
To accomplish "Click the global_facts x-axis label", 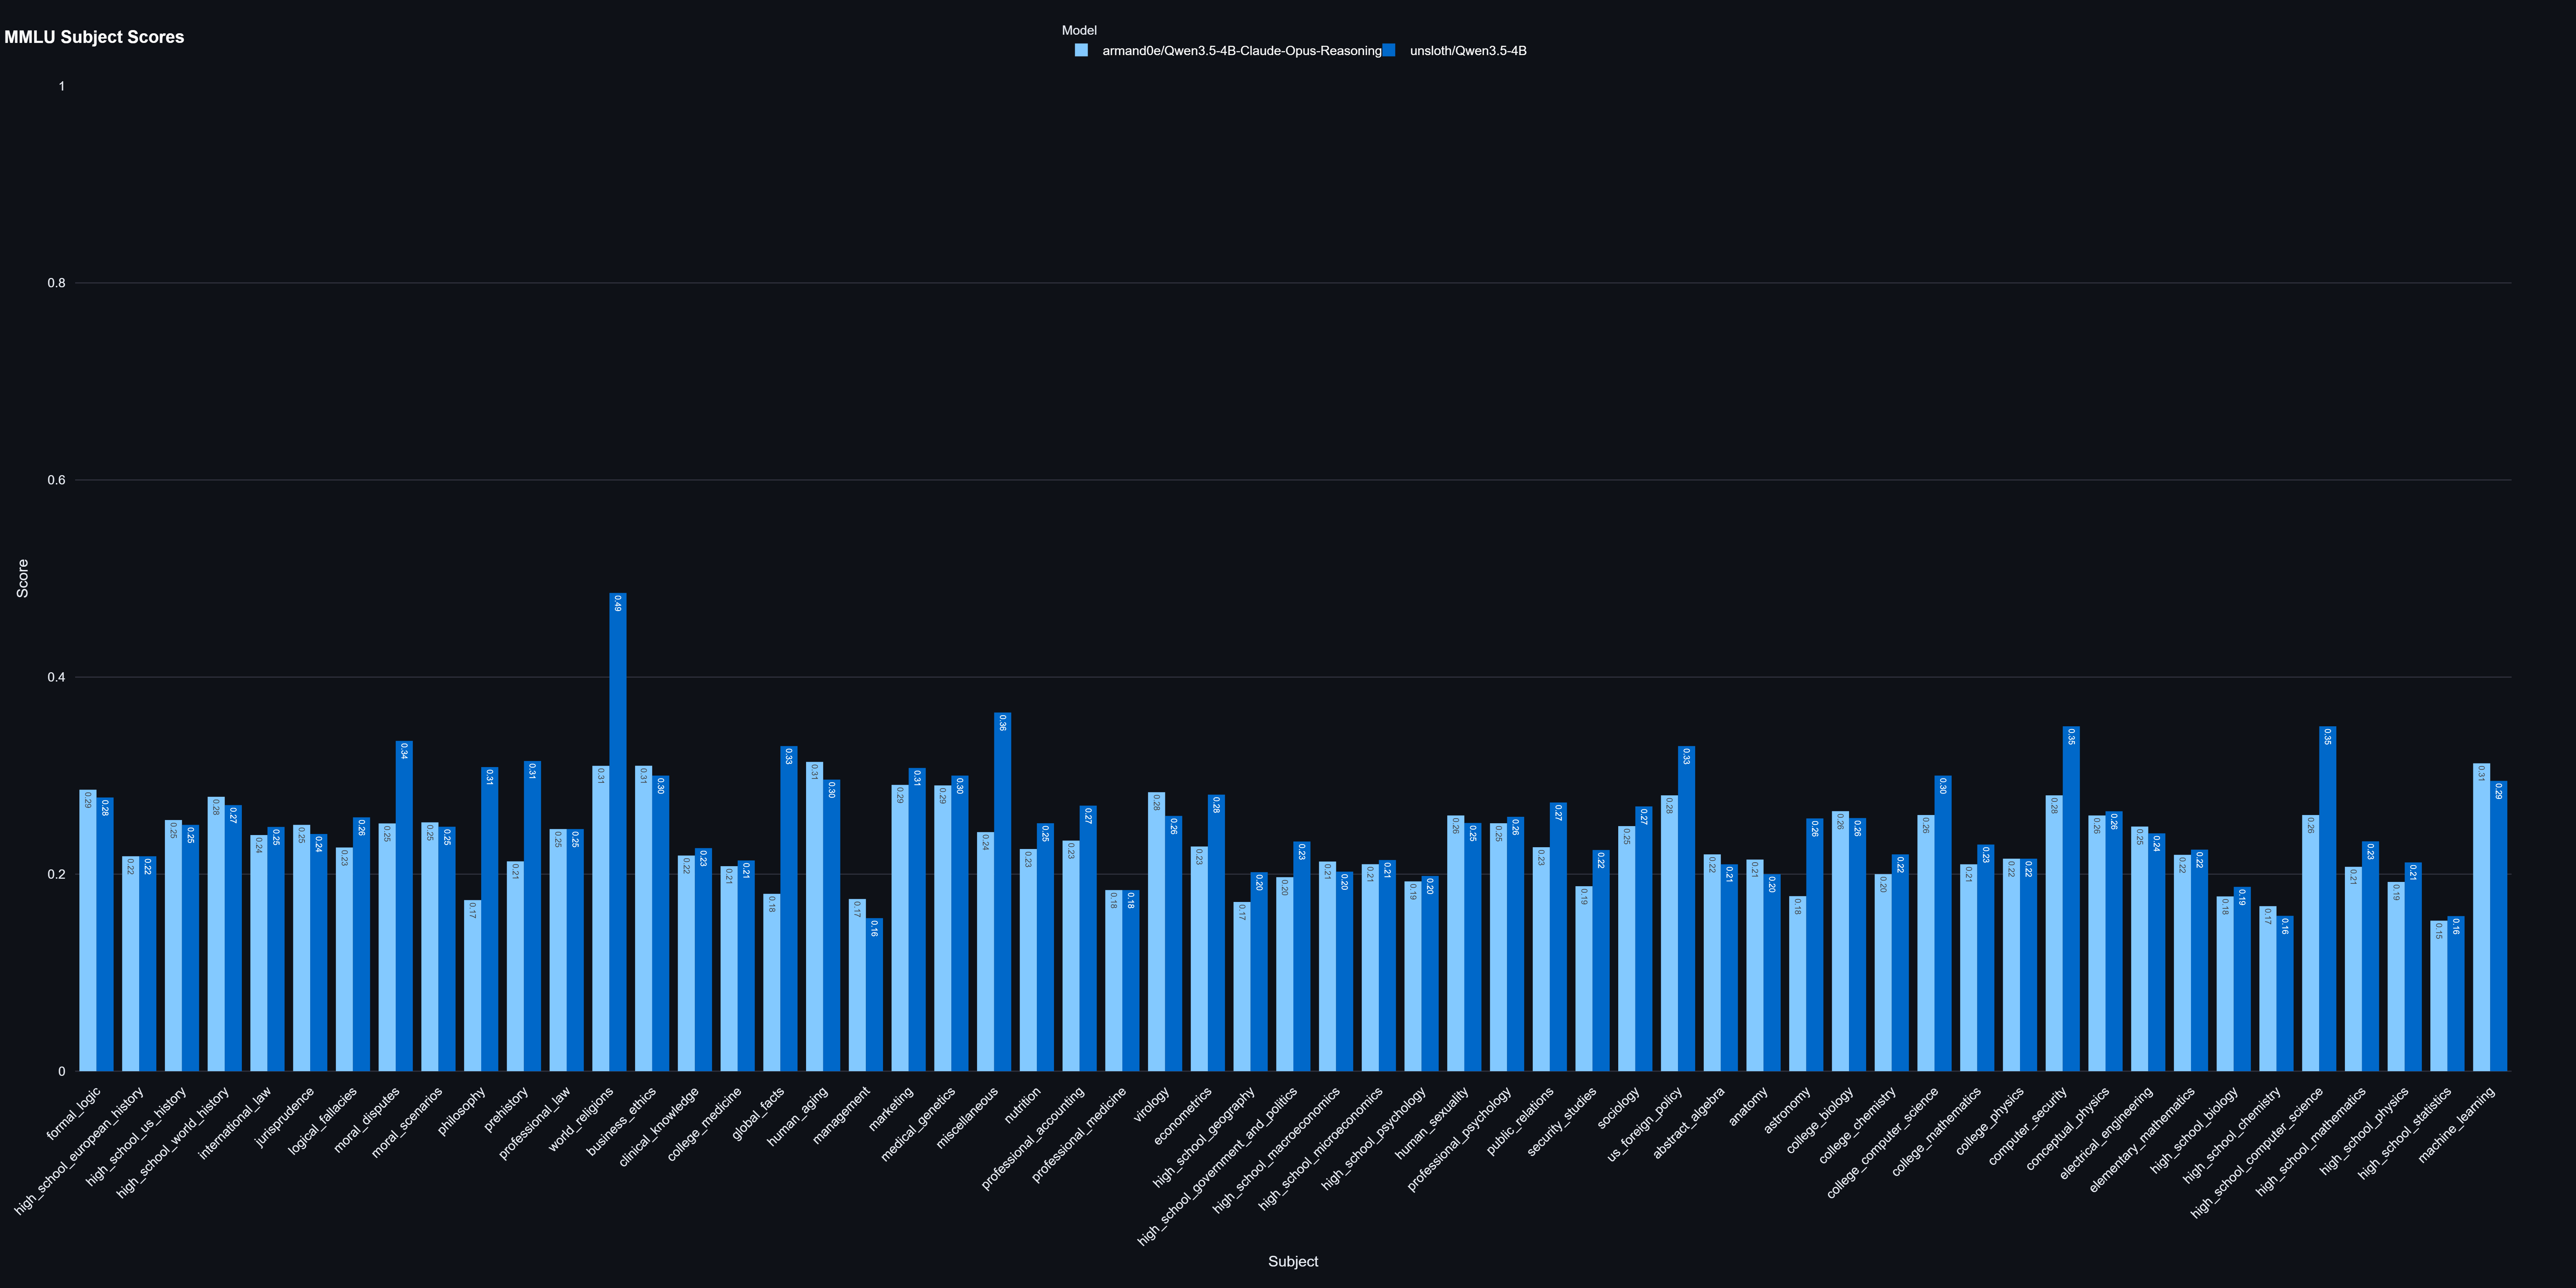I will 758,1114.
